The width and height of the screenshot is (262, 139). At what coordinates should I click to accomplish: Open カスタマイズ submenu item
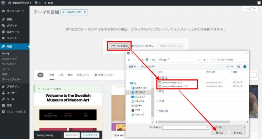coord(9,59)
